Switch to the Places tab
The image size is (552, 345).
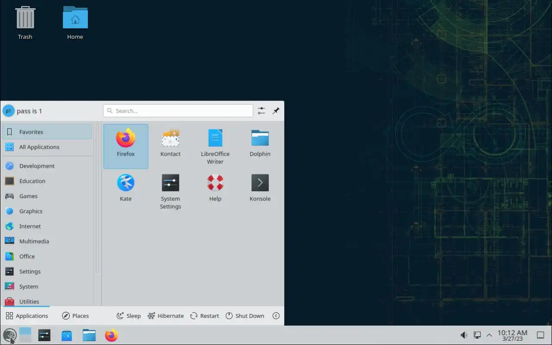click(75, 316)
